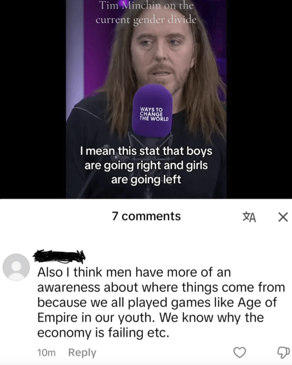Viewport: 292px width, 365px height.
Task: Close the comments panel with X
Action: pyautogui.click(x=283, y=218)
